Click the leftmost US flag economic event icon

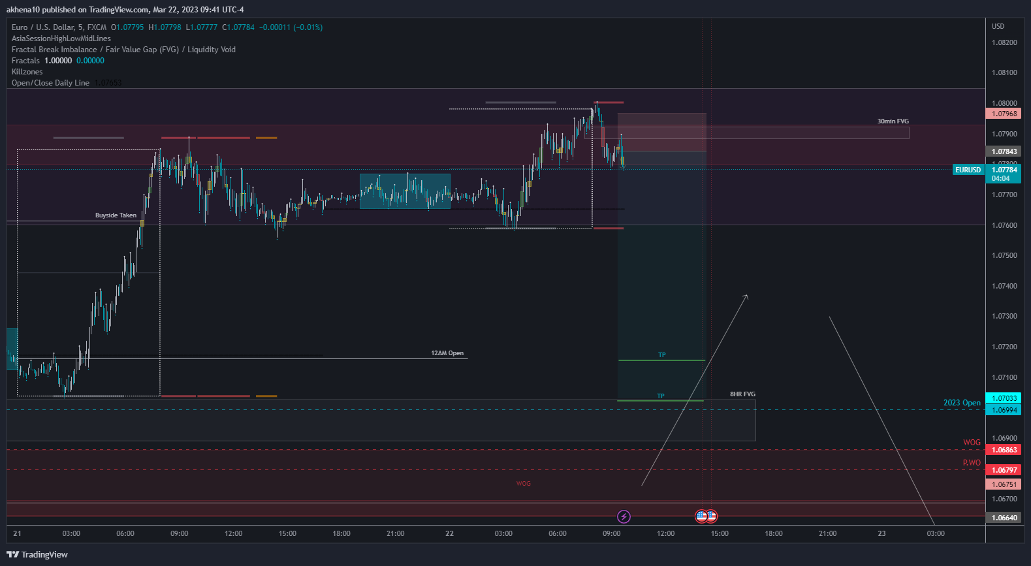701,516
